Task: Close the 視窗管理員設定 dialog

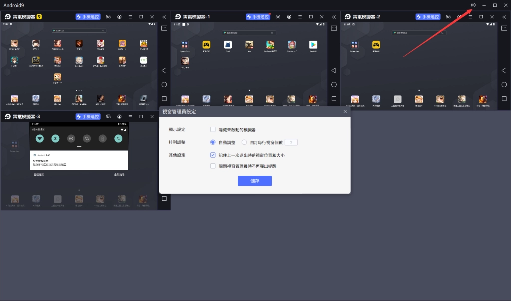Action: (345, 111)
